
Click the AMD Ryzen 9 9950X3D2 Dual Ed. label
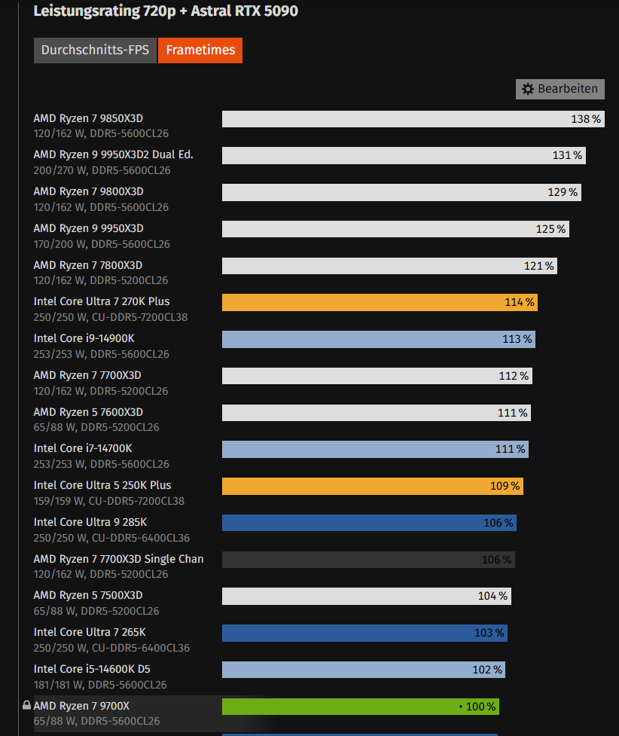click(x=113, y=154)
